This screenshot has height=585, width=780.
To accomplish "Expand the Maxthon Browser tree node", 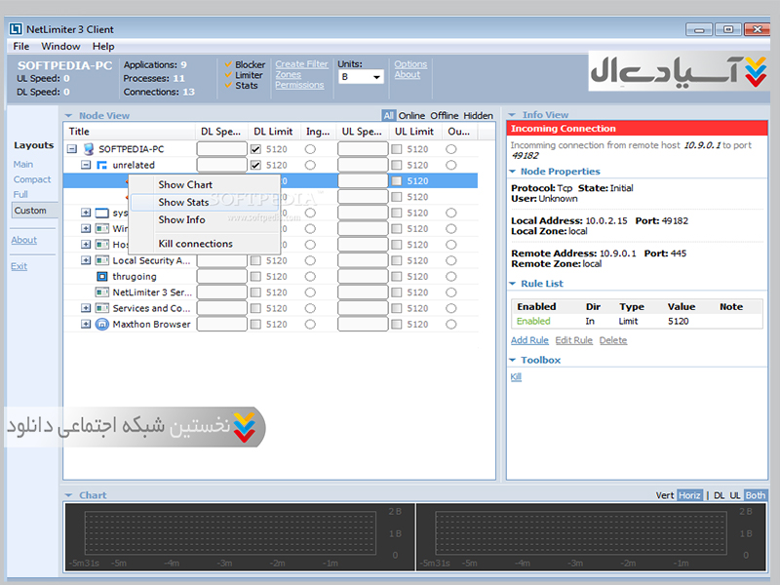I will click(86, 324).
